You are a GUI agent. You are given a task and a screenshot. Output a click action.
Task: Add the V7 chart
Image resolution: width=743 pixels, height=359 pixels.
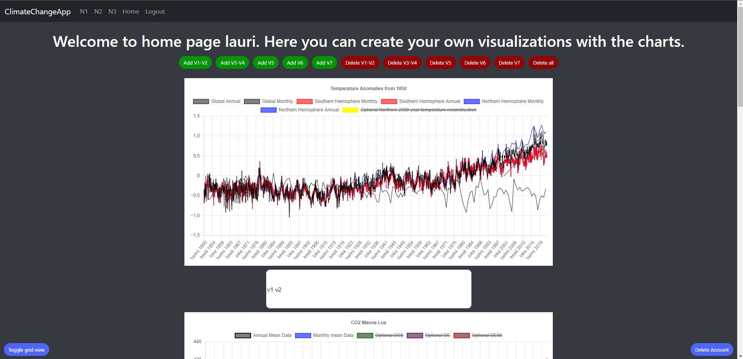click(324, 63)
